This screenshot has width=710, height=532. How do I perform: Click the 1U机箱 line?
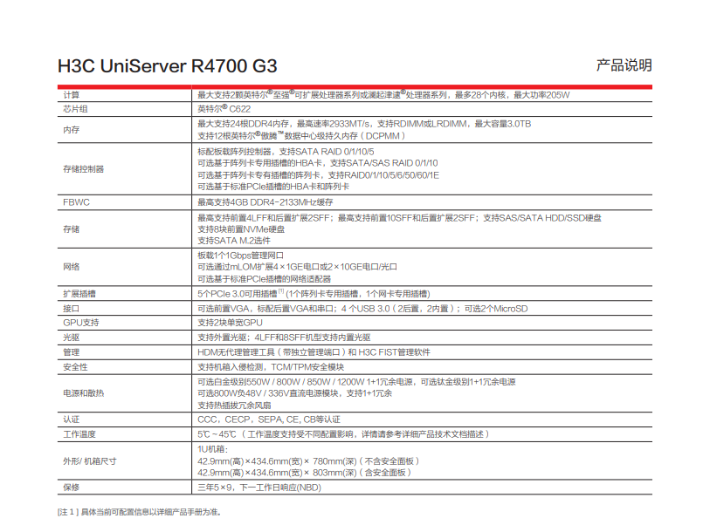pos(212,449)
